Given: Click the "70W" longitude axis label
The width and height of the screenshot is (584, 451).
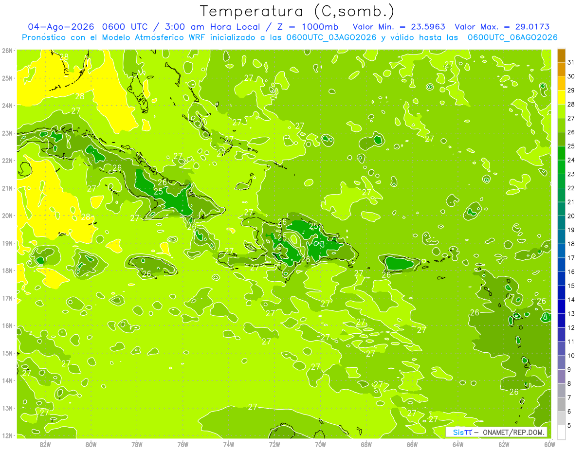Looking at the screenshot, I should point(320,444).
